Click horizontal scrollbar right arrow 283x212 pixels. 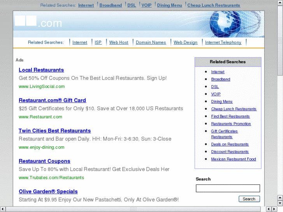pyautogui.click(x=274, y=209)
